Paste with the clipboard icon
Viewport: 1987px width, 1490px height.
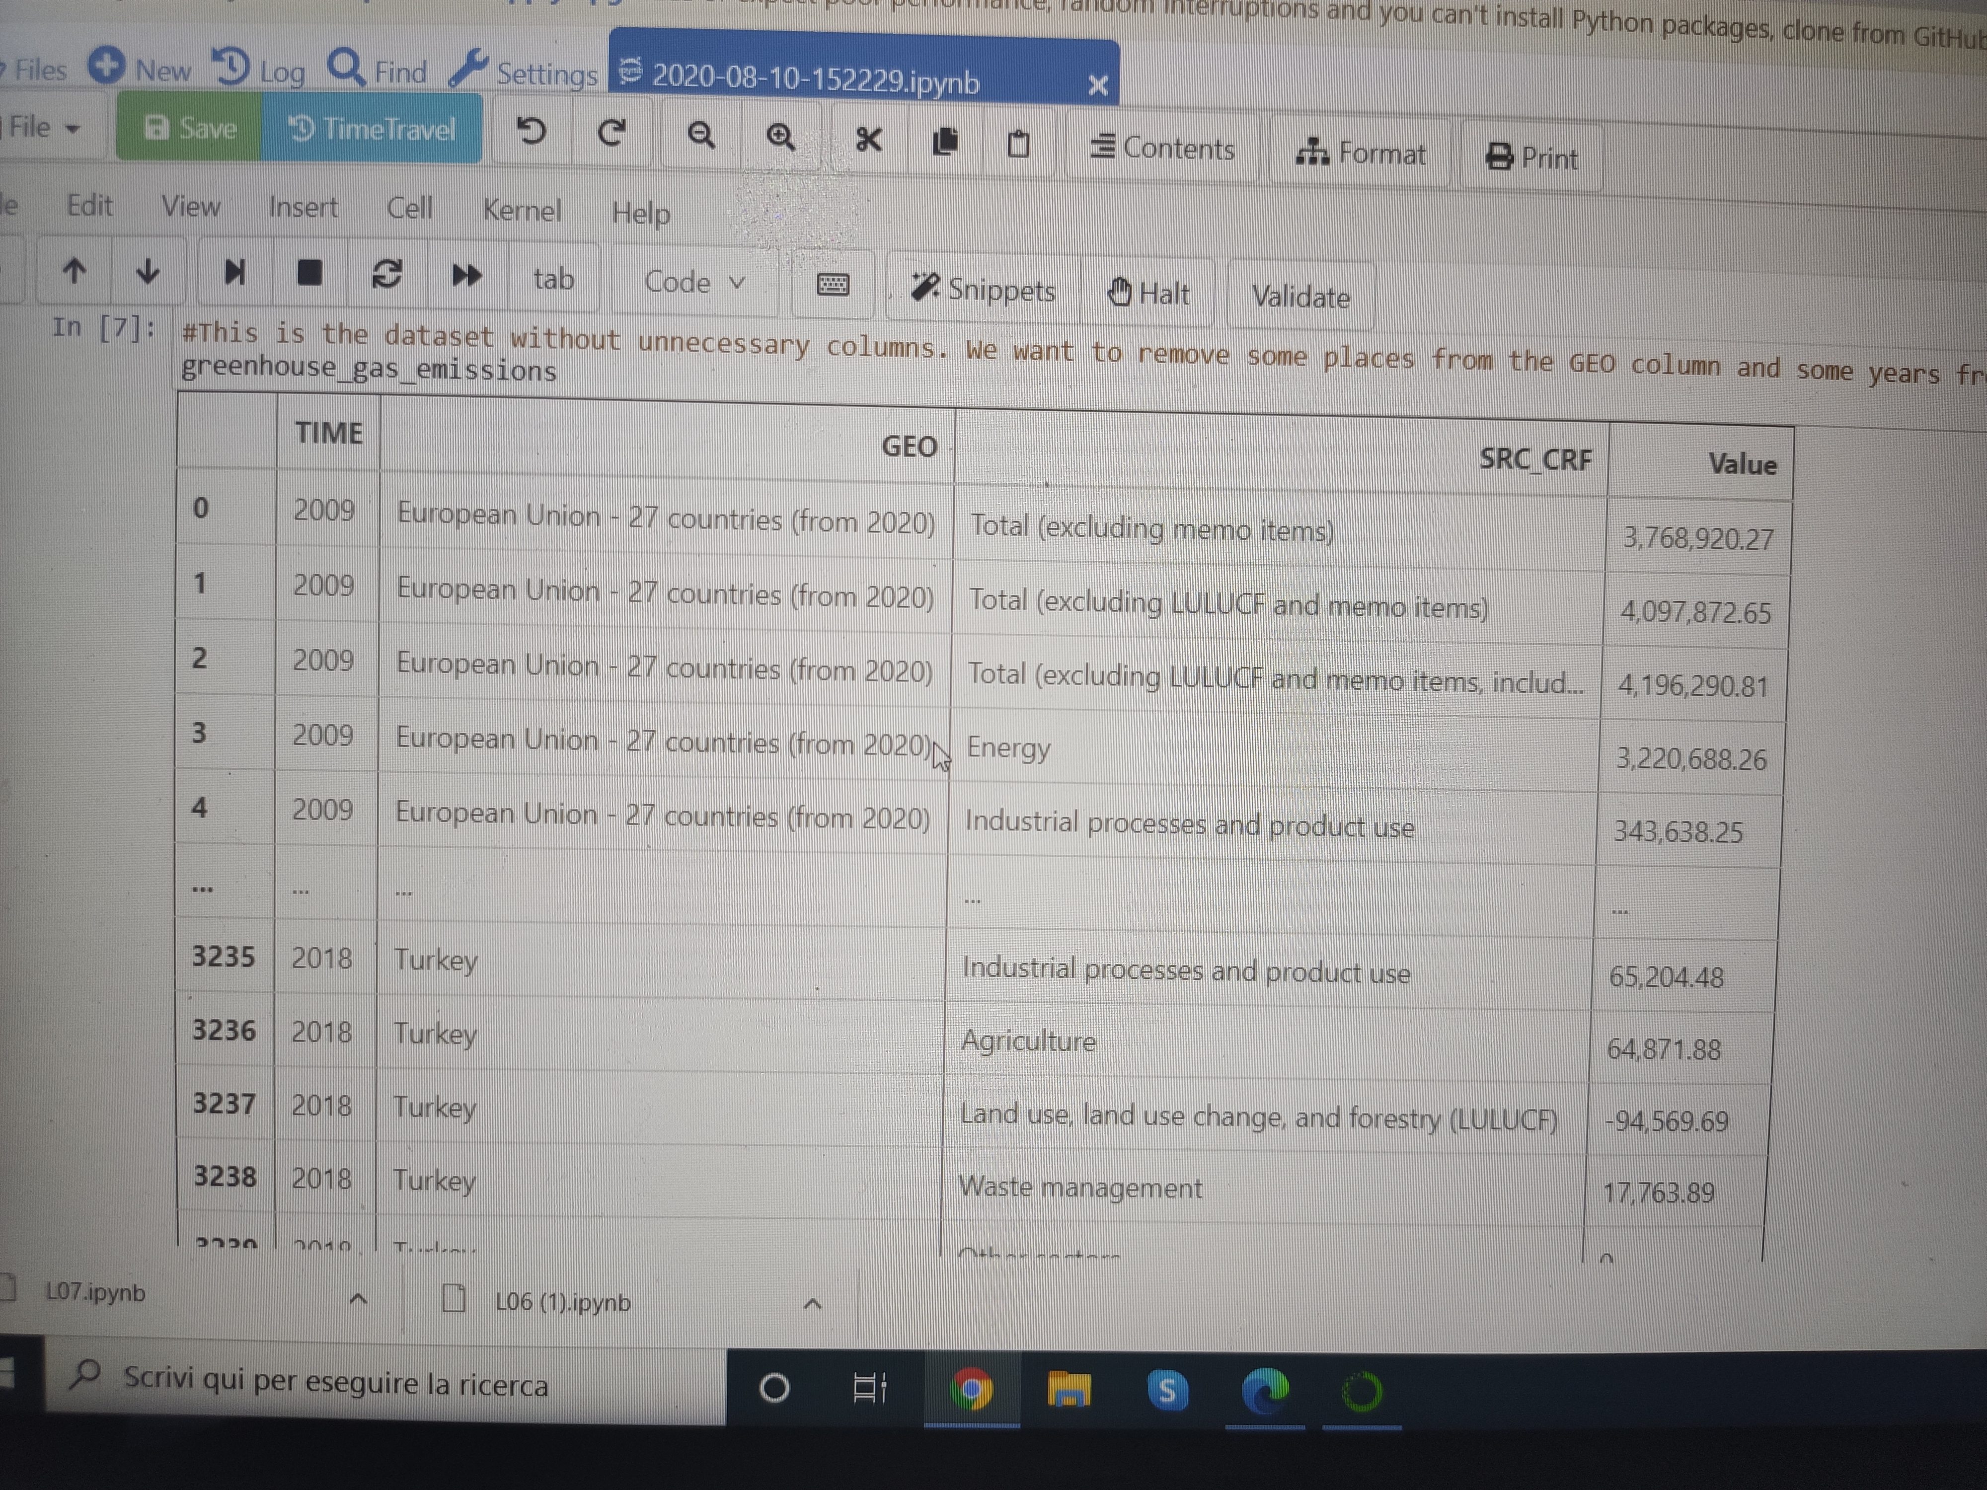click(x=1019, y=144)
